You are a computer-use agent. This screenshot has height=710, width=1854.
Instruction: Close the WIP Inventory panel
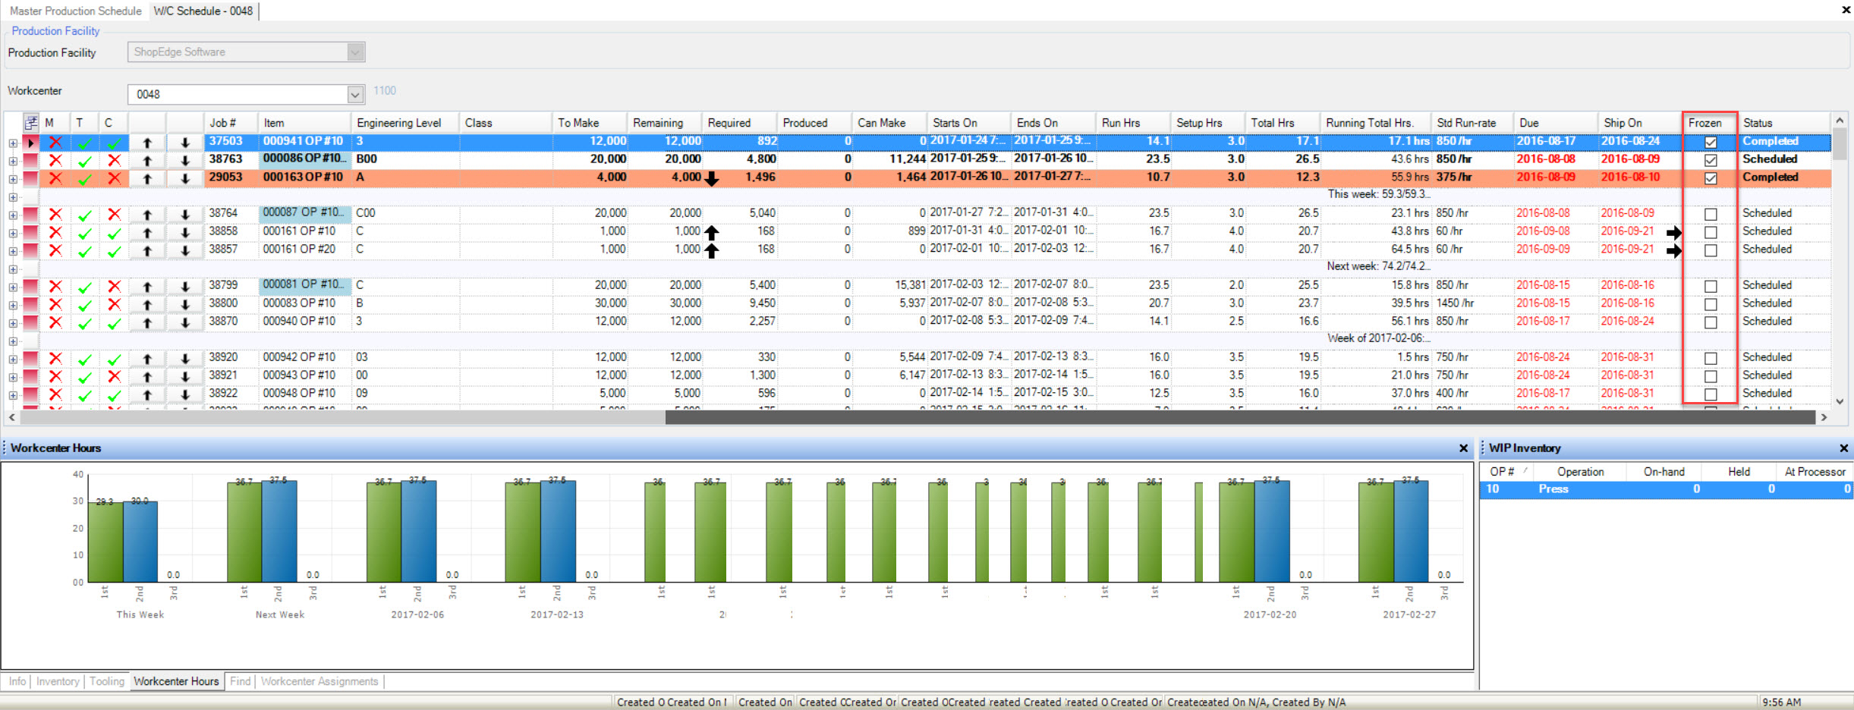click(1843, 448)
